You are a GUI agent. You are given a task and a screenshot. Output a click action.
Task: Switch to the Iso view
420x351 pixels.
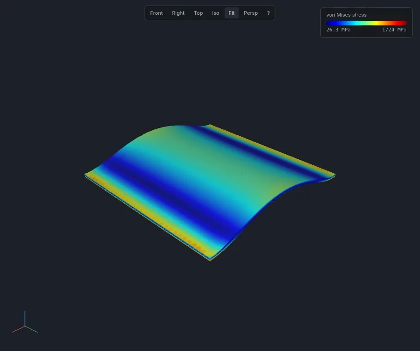pyautogui.click(x=216, y=13)
